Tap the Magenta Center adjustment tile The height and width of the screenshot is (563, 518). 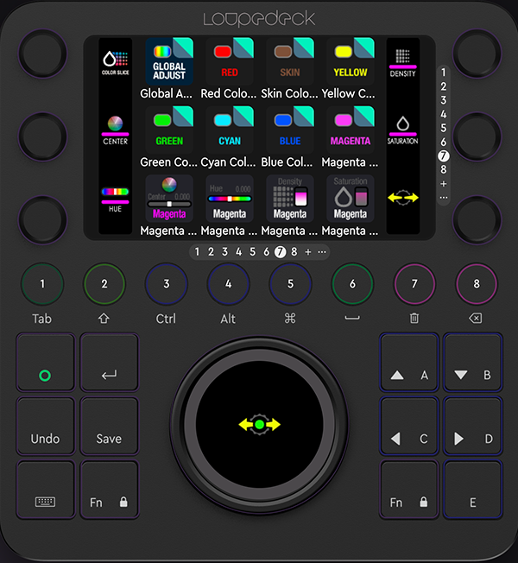point(169,199)
